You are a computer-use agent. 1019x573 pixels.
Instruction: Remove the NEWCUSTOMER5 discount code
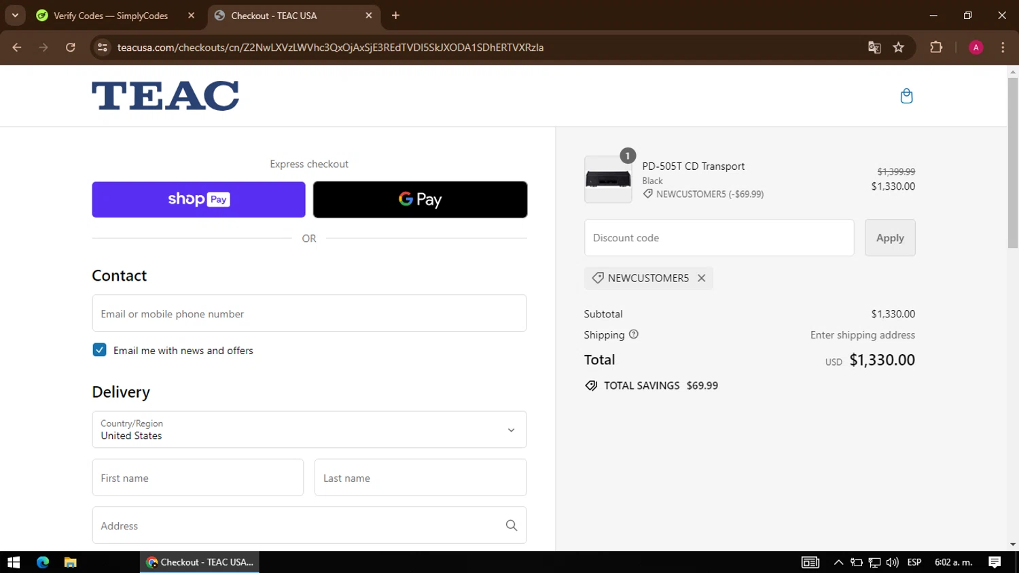[x=701, y=278]
